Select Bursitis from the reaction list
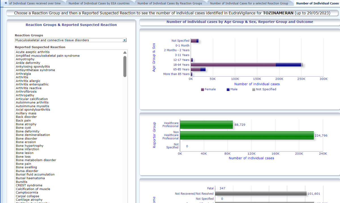The image size is (340, 203). click(22, 182)
